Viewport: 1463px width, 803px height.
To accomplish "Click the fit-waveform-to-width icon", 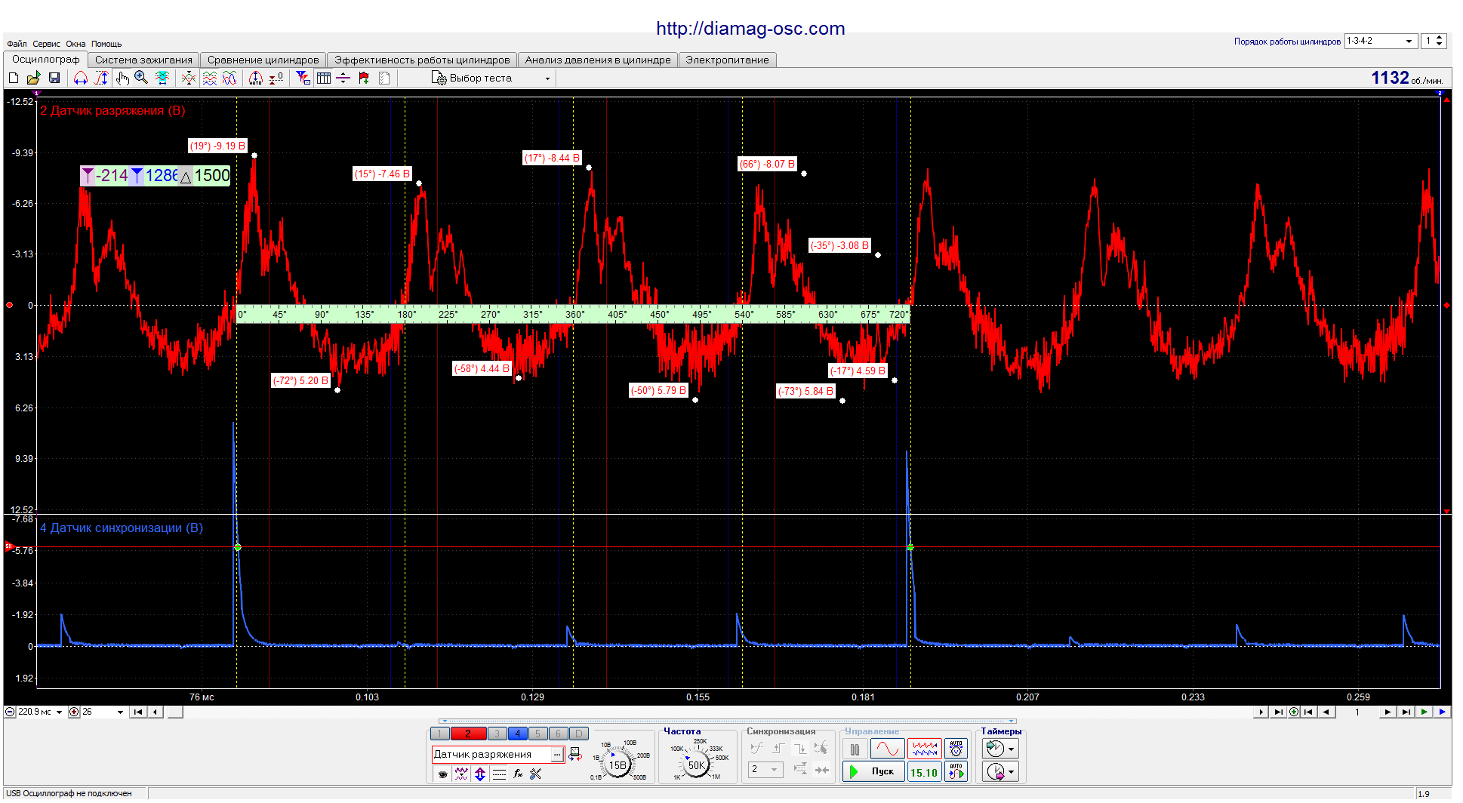I will click(162, 78).
